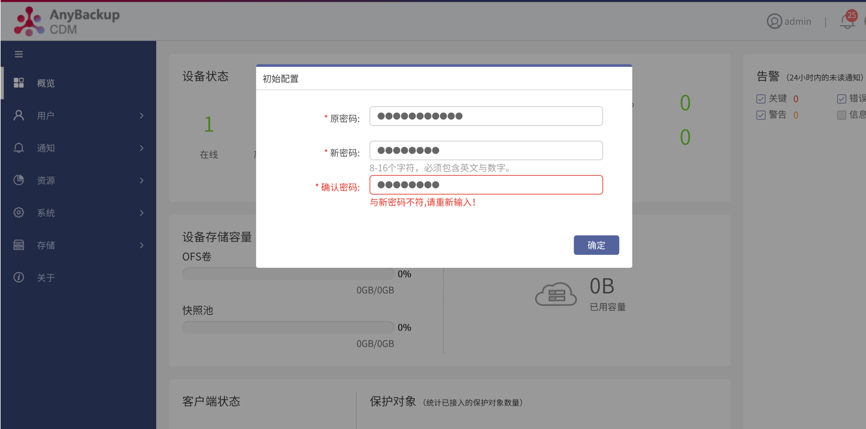Open the hamburger menu at sidebar top
The width and height of the screenshot is (866, 429).
point(18,54)
